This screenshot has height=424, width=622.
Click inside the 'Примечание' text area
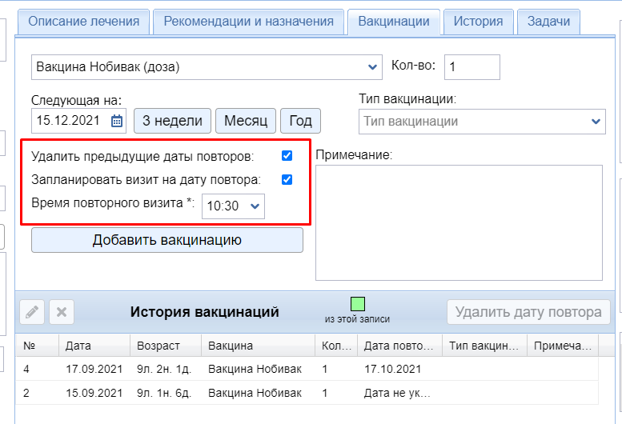(459, 222)
